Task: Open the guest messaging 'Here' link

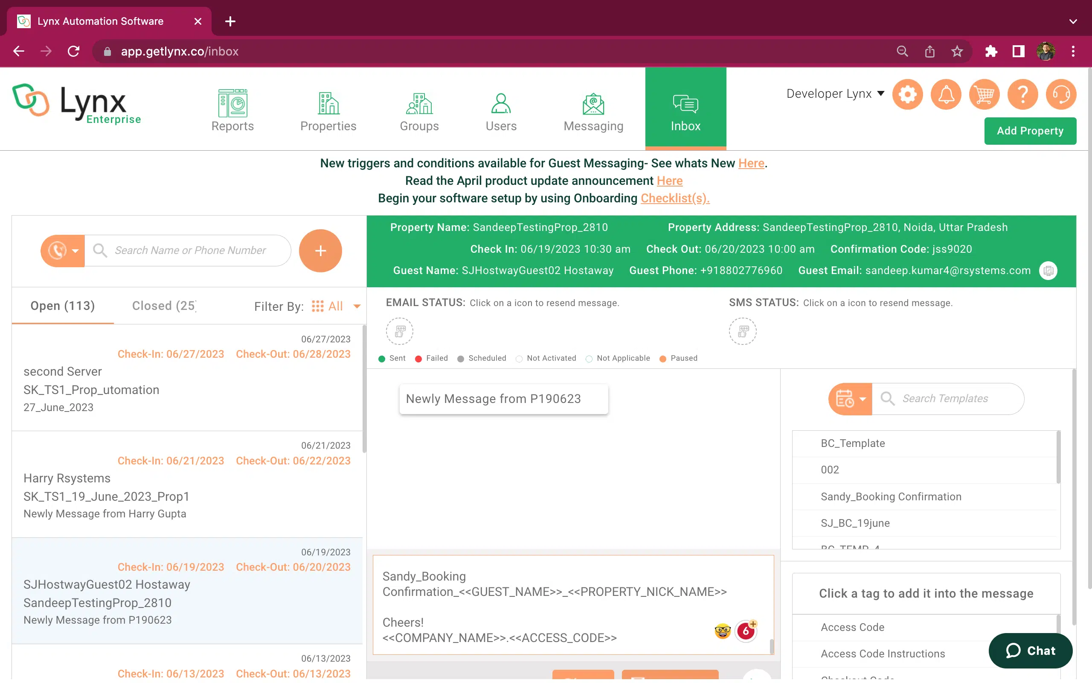Action: pyautogui.click(x=751, y=163)
